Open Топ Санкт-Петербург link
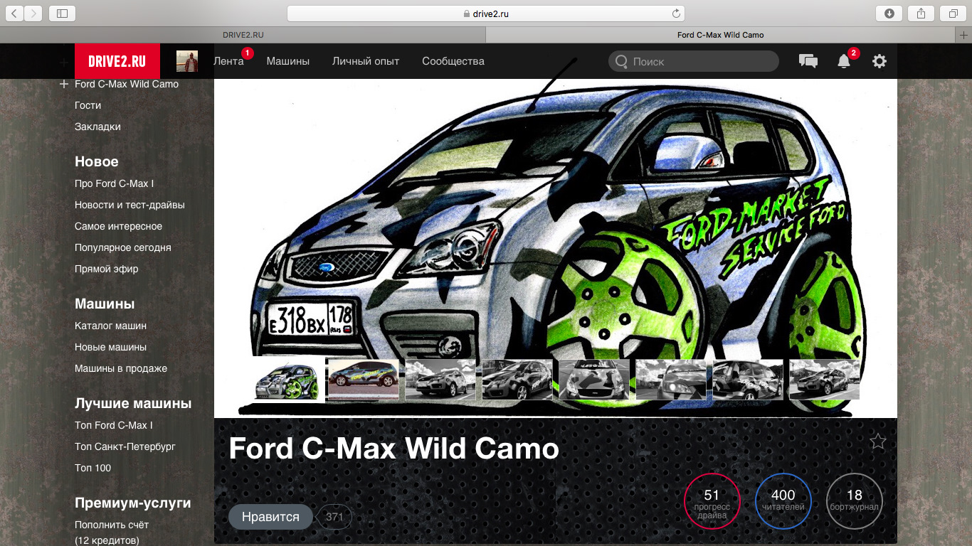The image size is (972, 546). pos(125,446)
